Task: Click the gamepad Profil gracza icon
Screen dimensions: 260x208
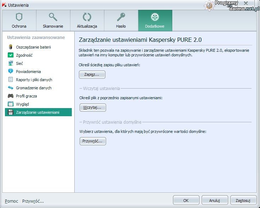Action: [x=11, y=96]
